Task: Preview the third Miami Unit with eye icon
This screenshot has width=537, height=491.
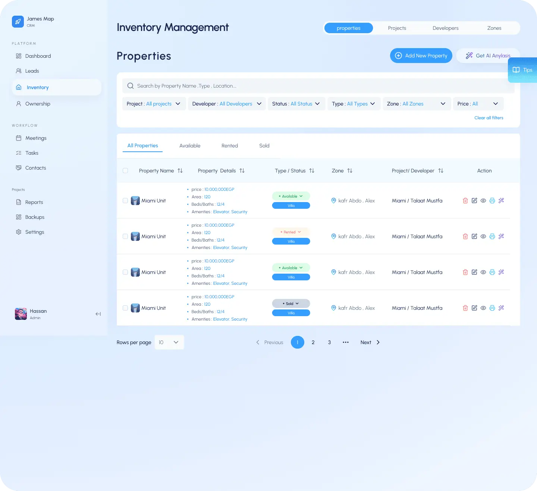Action: (483, 272)
